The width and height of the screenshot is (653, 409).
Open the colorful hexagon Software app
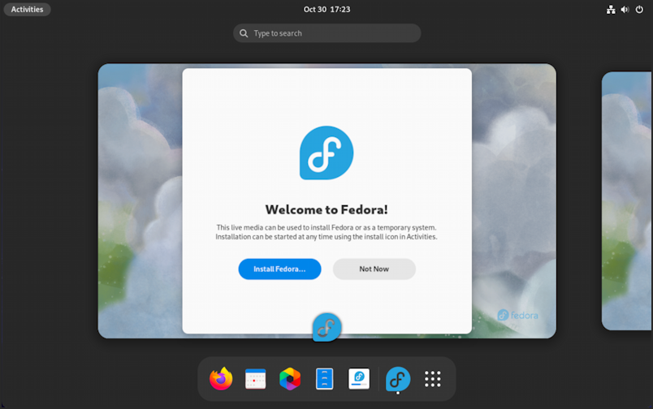click(x=290, y=379)
